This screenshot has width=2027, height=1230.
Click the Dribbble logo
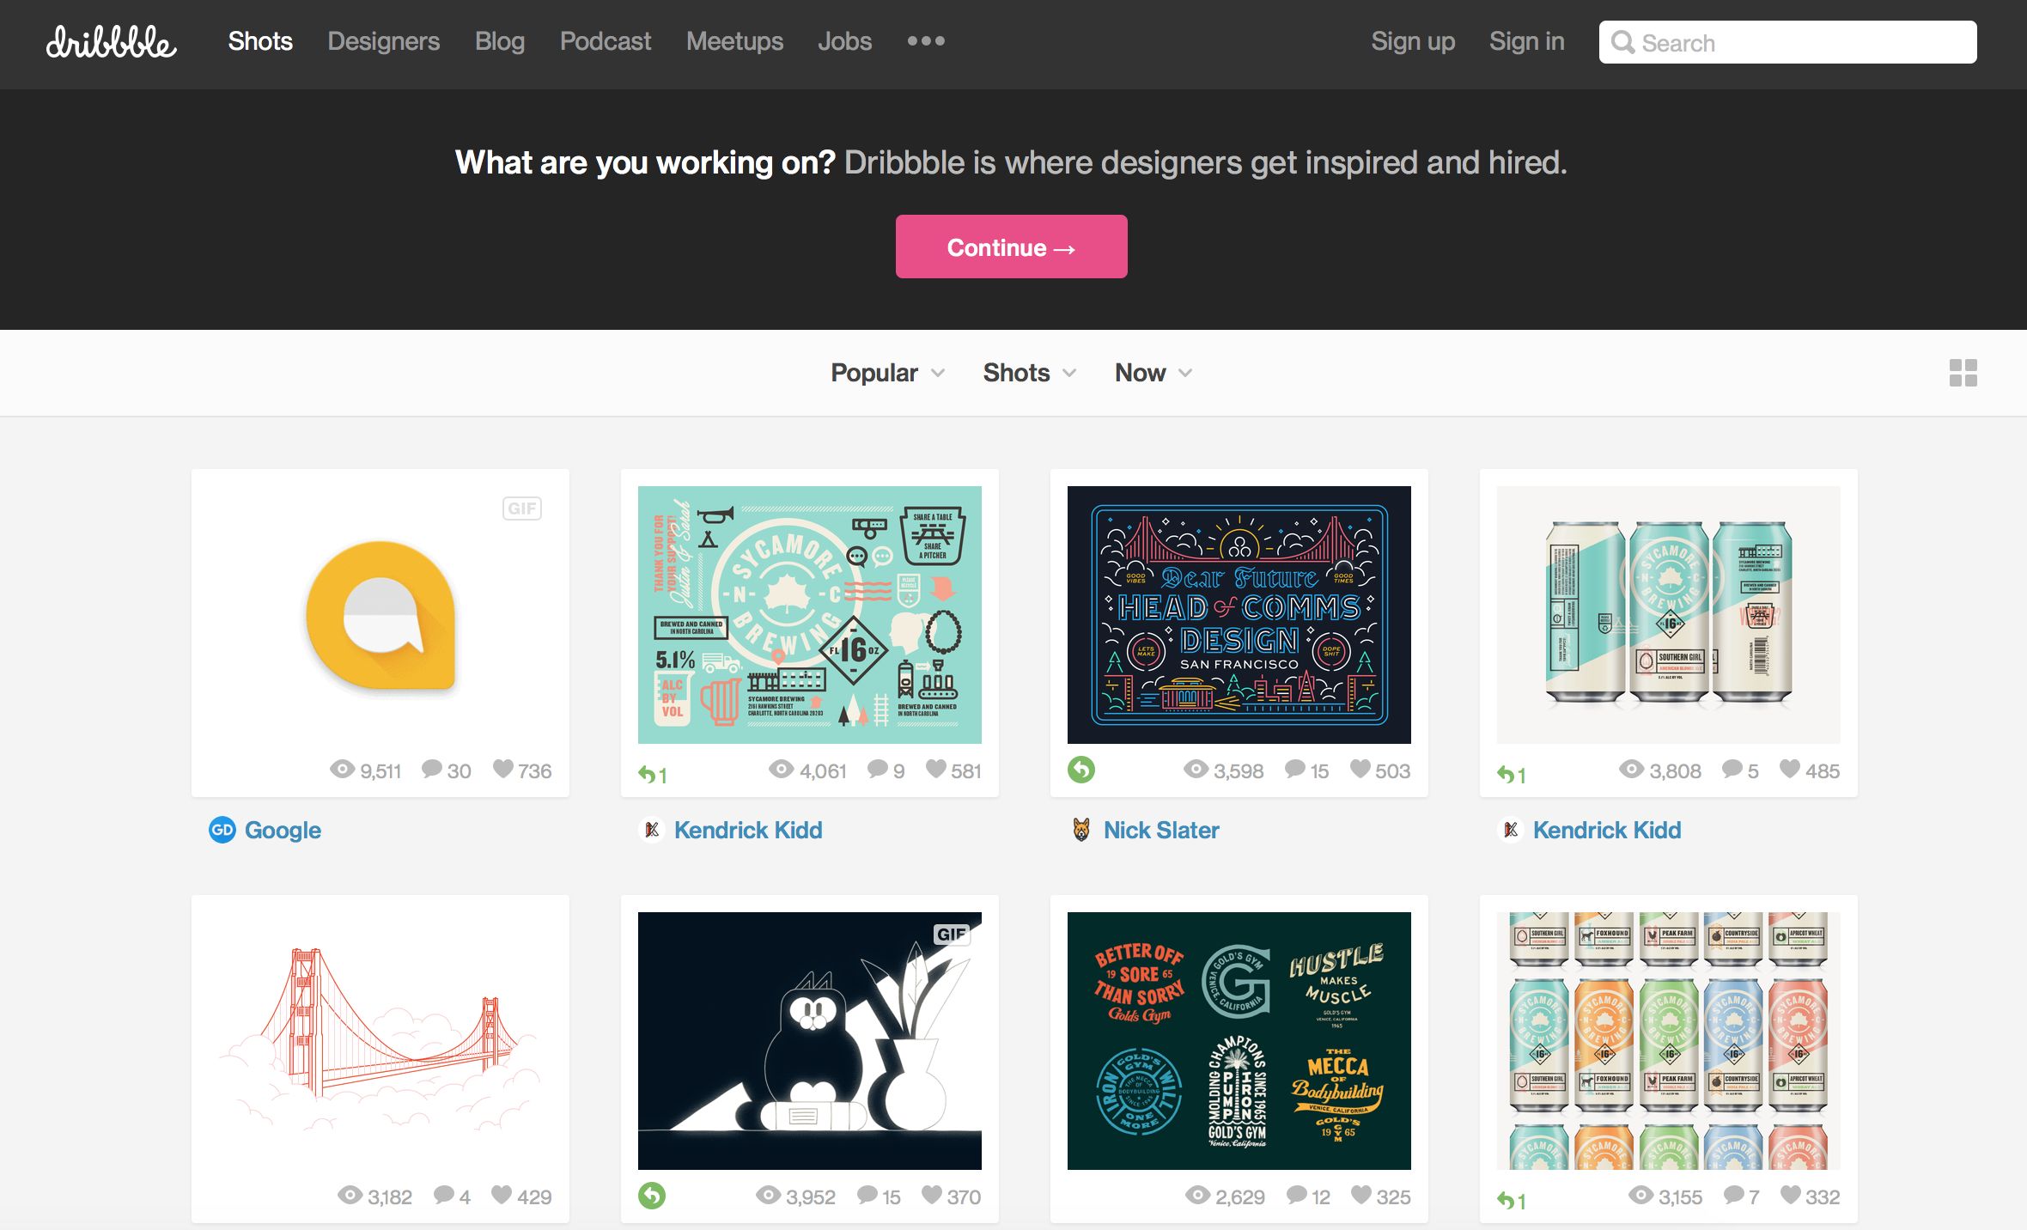(112, 42)
